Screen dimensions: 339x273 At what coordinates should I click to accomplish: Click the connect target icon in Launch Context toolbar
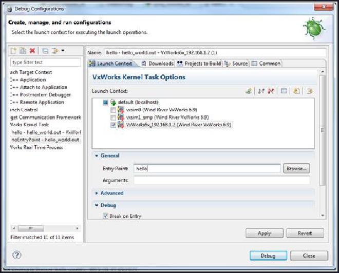coord(261,91)
